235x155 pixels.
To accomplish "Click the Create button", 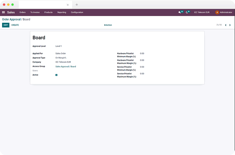I will click(x=15, y=25).
